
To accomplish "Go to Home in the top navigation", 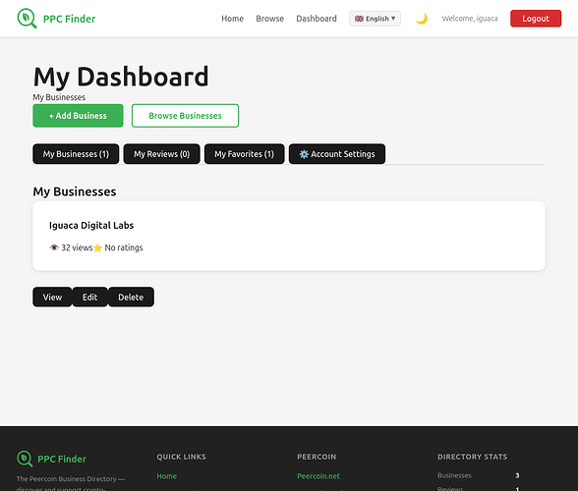I will [232, 19].
